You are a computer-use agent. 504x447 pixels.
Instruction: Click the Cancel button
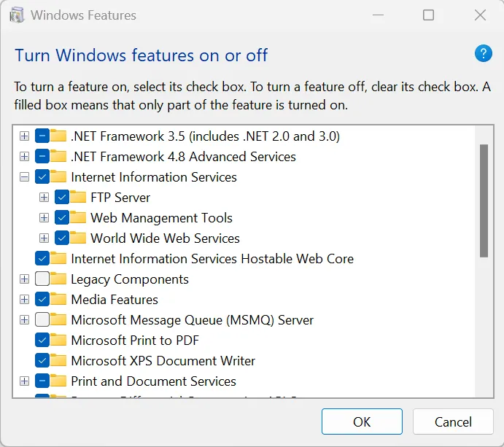point(453,421)
